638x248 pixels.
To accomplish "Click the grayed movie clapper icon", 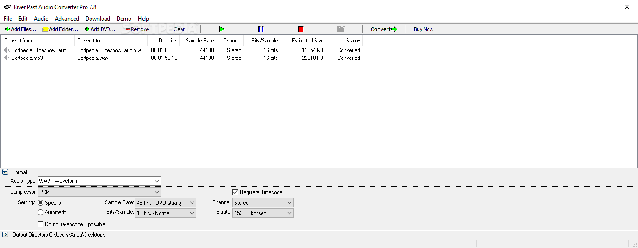I will click(340, 29).
